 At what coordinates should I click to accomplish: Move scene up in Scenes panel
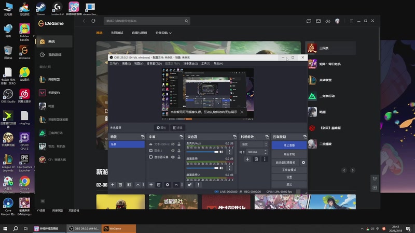click(x=137, y=185)
